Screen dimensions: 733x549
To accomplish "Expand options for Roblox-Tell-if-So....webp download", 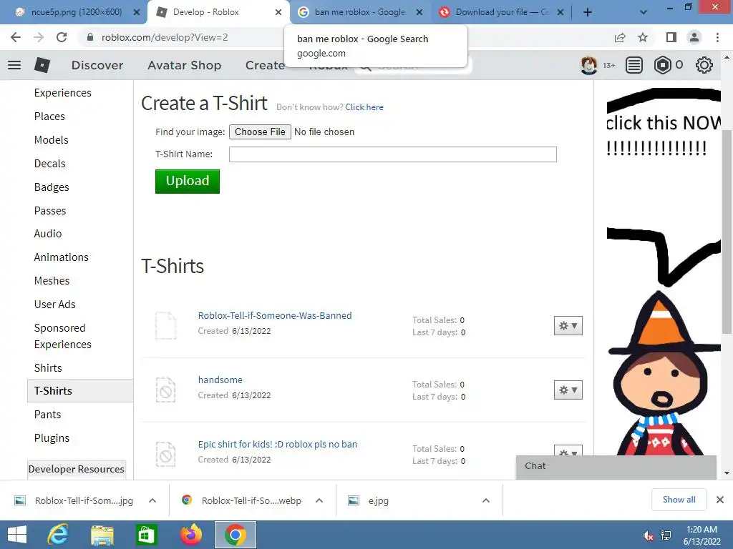I will [319, 500].
